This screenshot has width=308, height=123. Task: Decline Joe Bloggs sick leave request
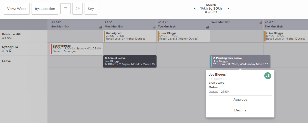(240, 110)
